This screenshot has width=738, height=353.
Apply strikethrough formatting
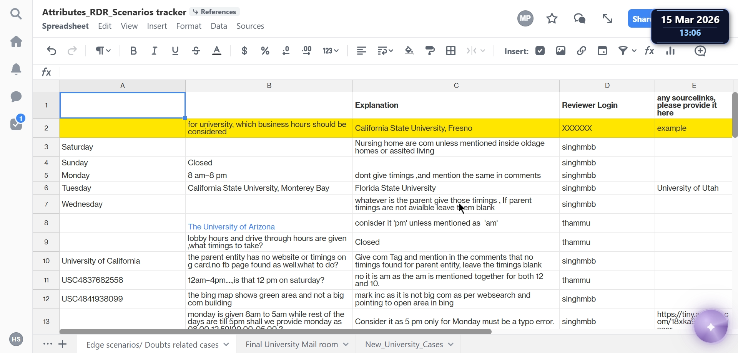click(x=196, y=51)
